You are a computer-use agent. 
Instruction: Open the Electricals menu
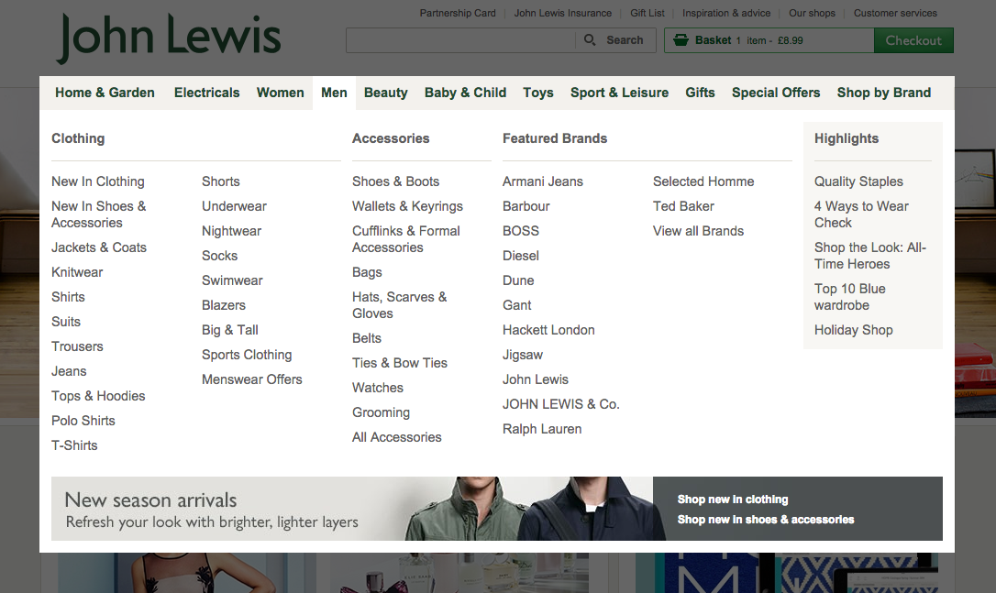tap(207, 93)
